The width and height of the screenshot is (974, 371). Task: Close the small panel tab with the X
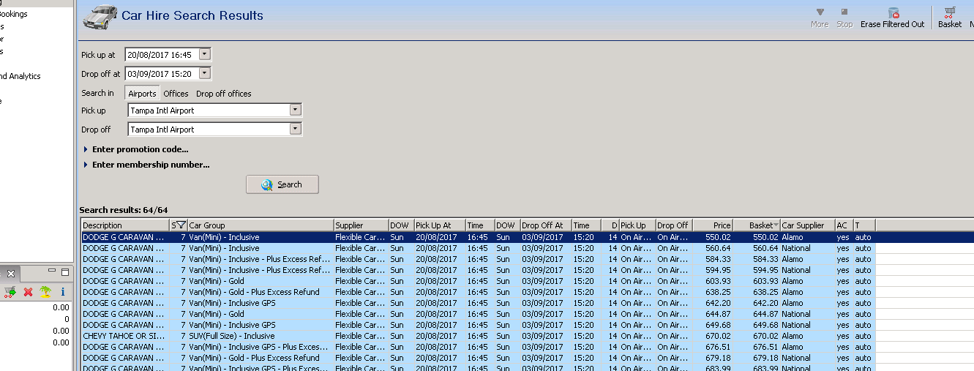point(11,273)
